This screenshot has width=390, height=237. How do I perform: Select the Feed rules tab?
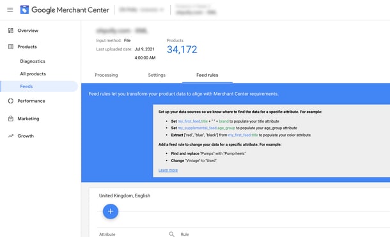207,75
